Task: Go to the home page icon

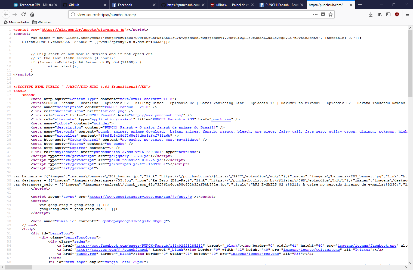Action: point(32,14)
